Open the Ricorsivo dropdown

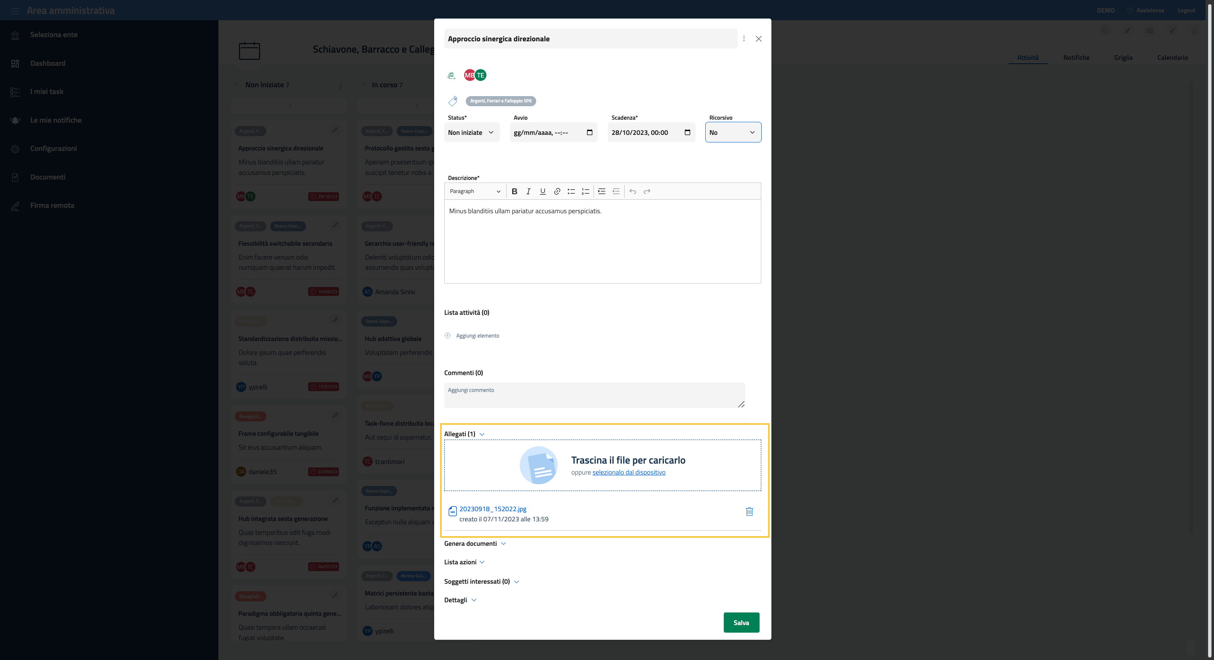[x=732, y=132]
